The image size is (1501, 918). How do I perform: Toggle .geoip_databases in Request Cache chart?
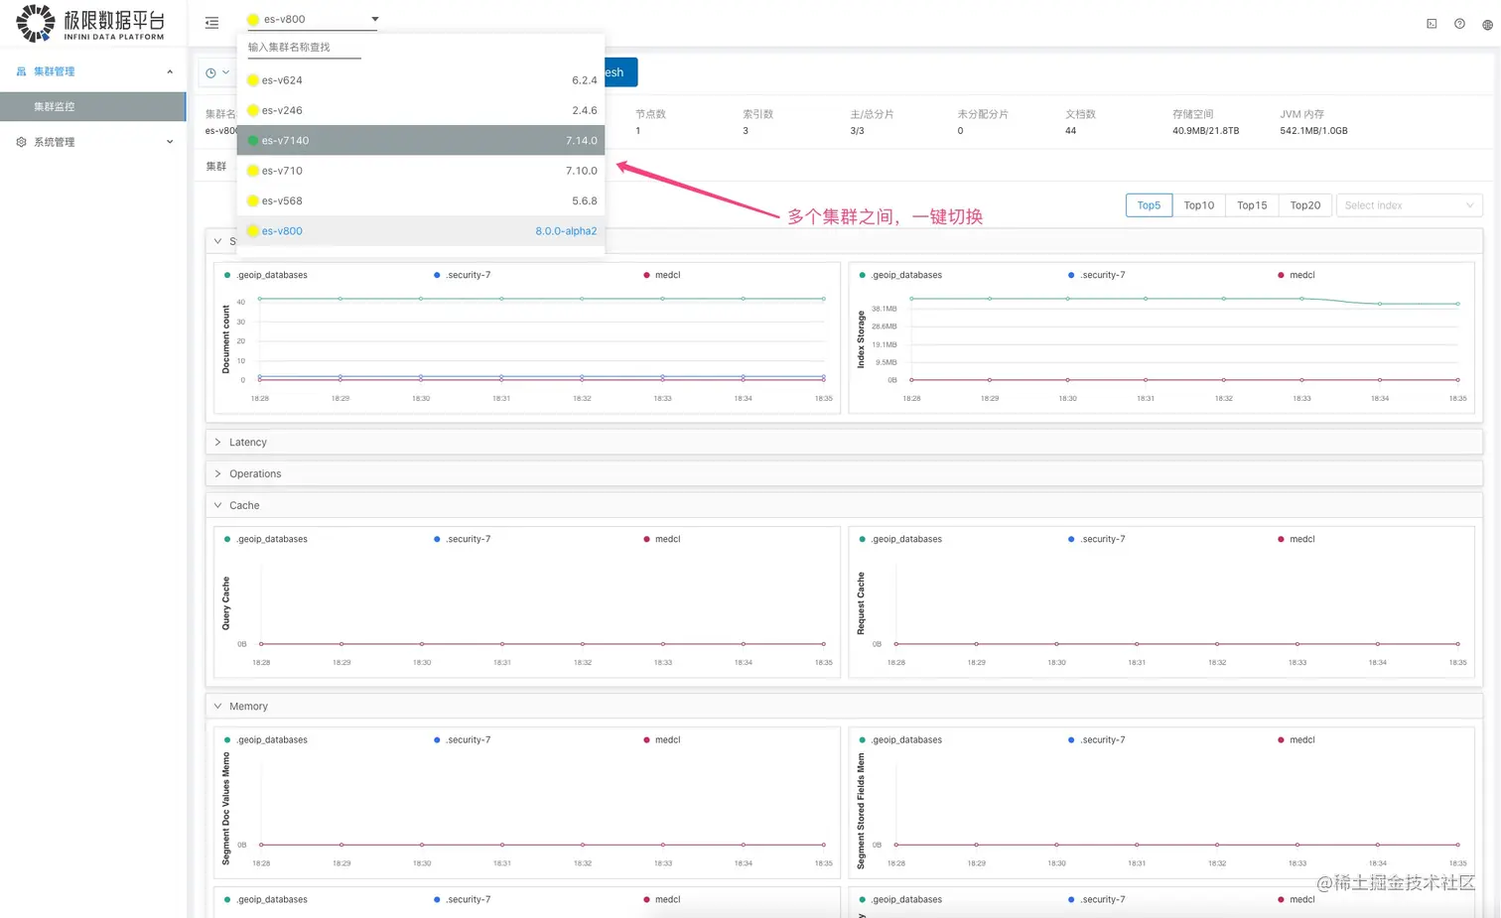click(x=900, y=539)
